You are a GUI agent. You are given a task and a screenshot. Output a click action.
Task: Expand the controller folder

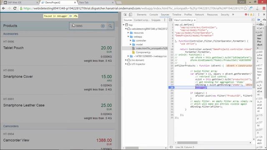pos(131,40)
